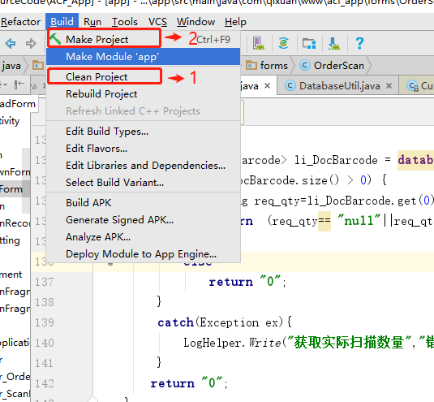This screenshot has height=402, width=434.
Task: Click the OrderScan class breadcrumb
Action: [x=332, y=66]
